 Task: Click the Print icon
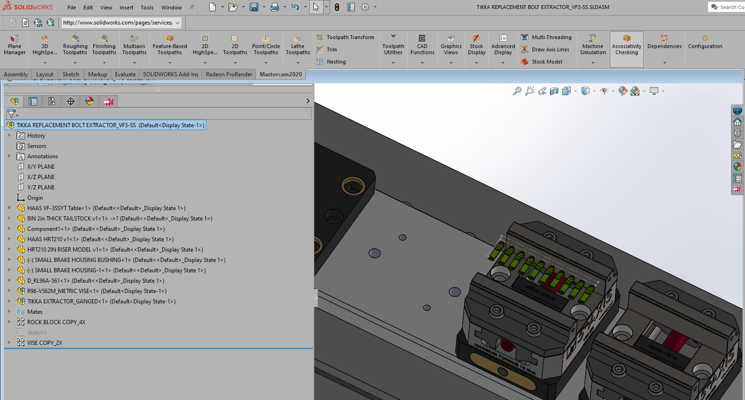pos(275,7)
